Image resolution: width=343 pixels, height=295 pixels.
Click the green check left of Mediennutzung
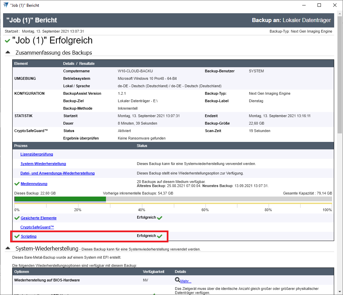point(17,184)
